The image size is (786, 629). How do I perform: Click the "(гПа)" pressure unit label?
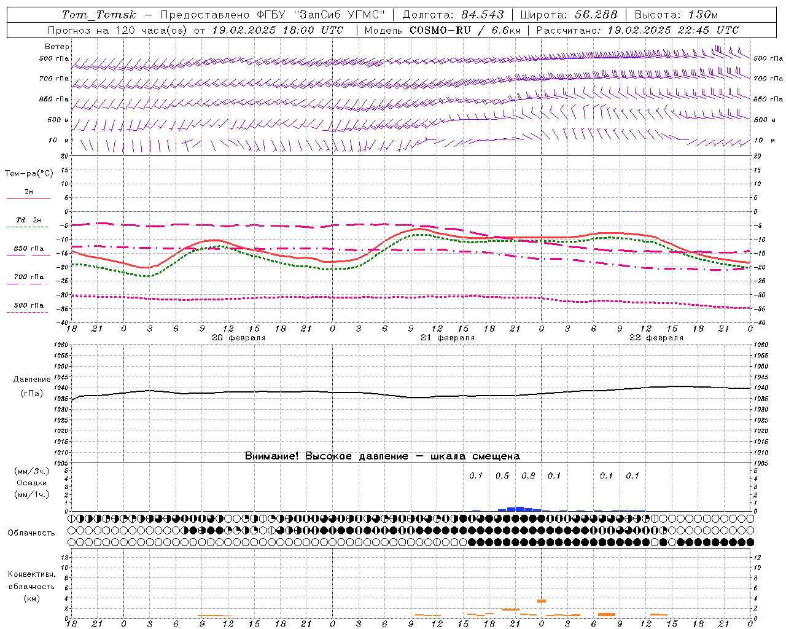(x=32, y=394)
